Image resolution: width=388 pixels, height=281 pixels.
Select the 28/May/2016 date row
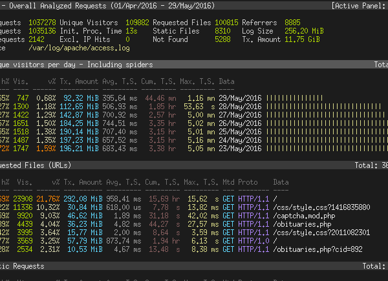tap(194, 107)
